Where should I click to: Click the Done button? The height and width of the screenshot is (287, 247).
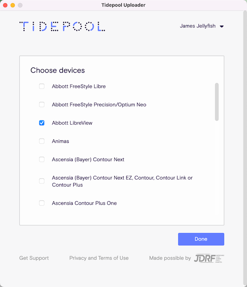click(201, 239)
